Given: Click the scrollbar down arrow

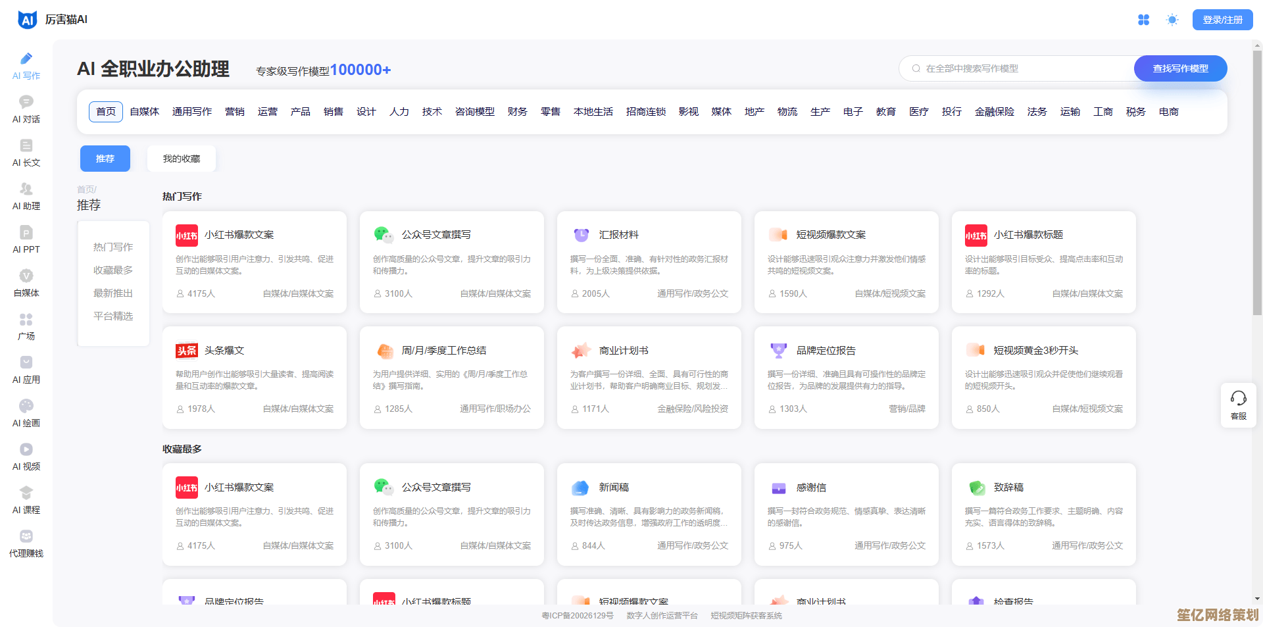Looking at the screenshot, I should (1257, 599).
